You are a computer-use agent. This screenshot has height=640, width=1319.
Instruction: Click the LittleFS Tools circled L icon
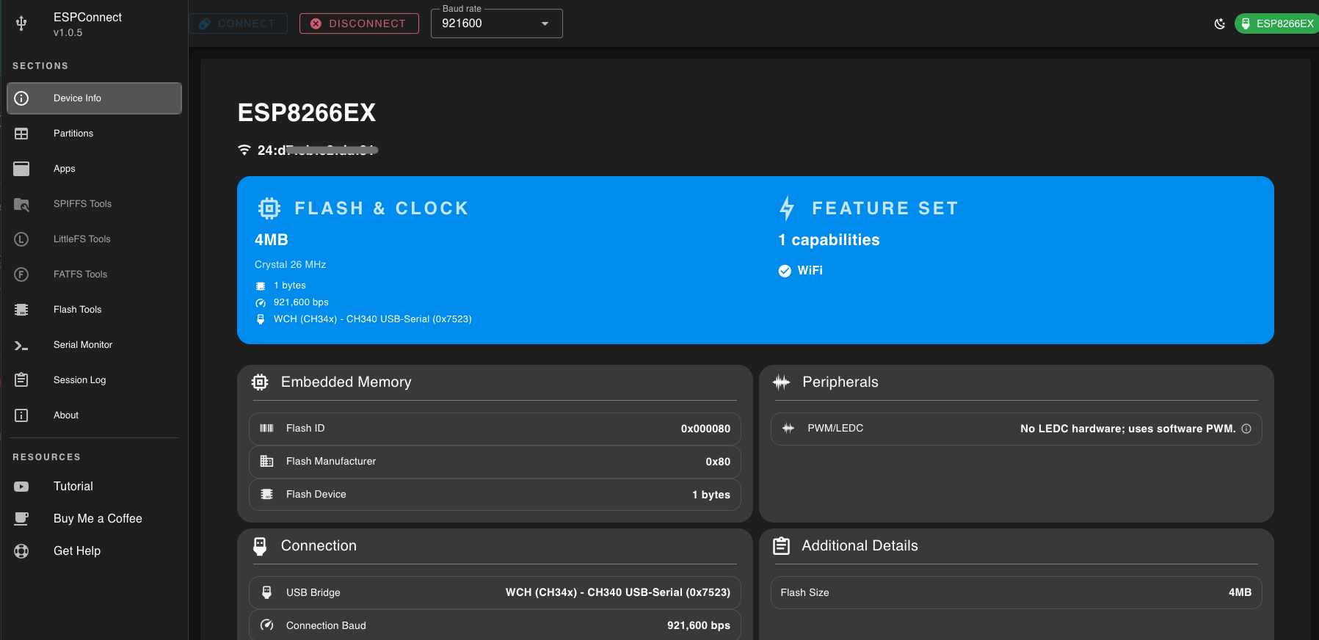(21, 239)
